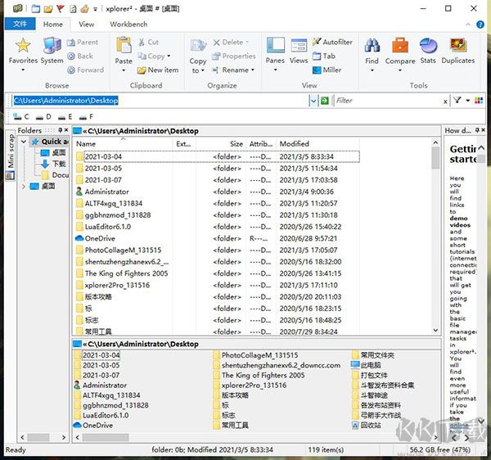
Task: Open the Copy dropdown arrow in Clipboard
Action: (x=169, y=56)
